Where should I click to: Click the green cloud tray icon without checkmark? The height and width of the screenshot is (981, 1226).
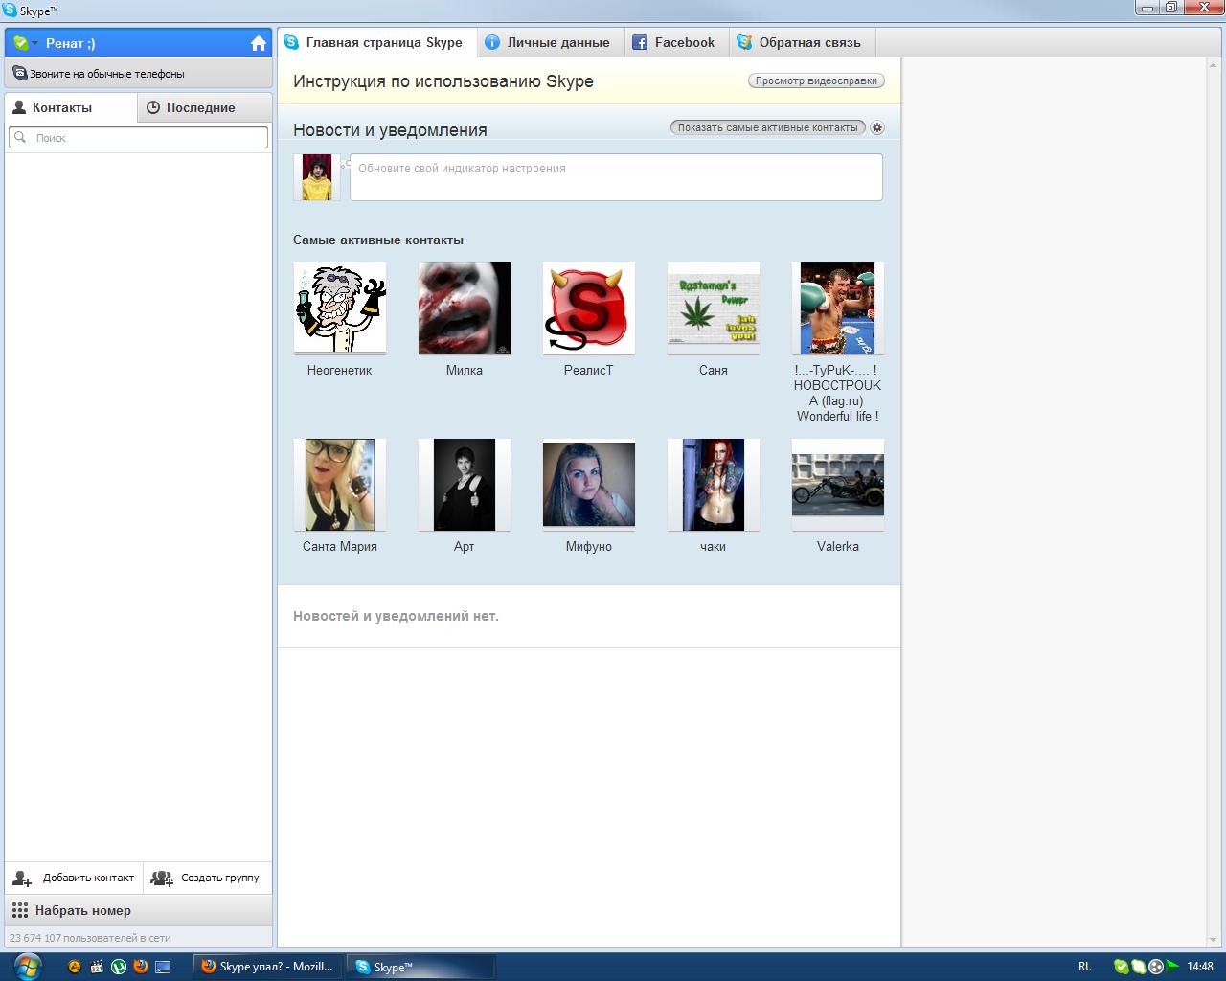tap(1139, 967)
